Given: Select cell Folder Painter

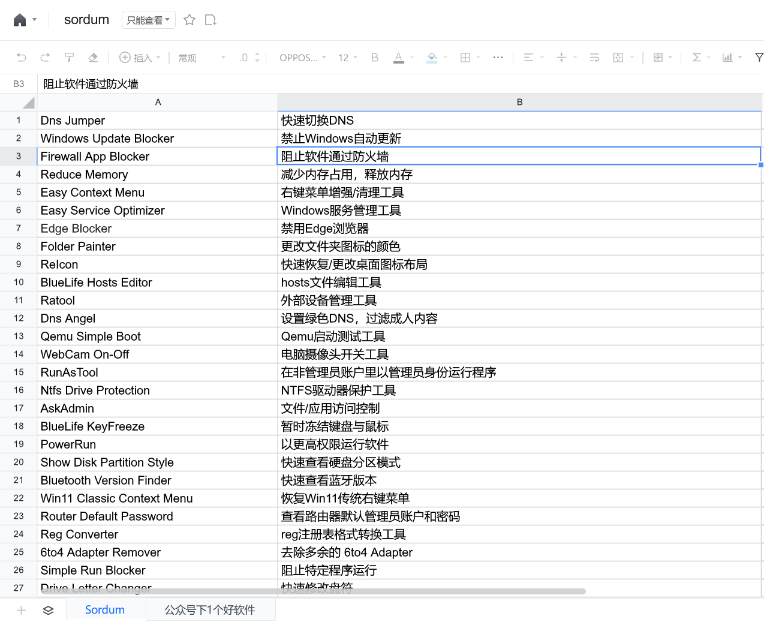Looking at the screenshot, I should (158, 247).
